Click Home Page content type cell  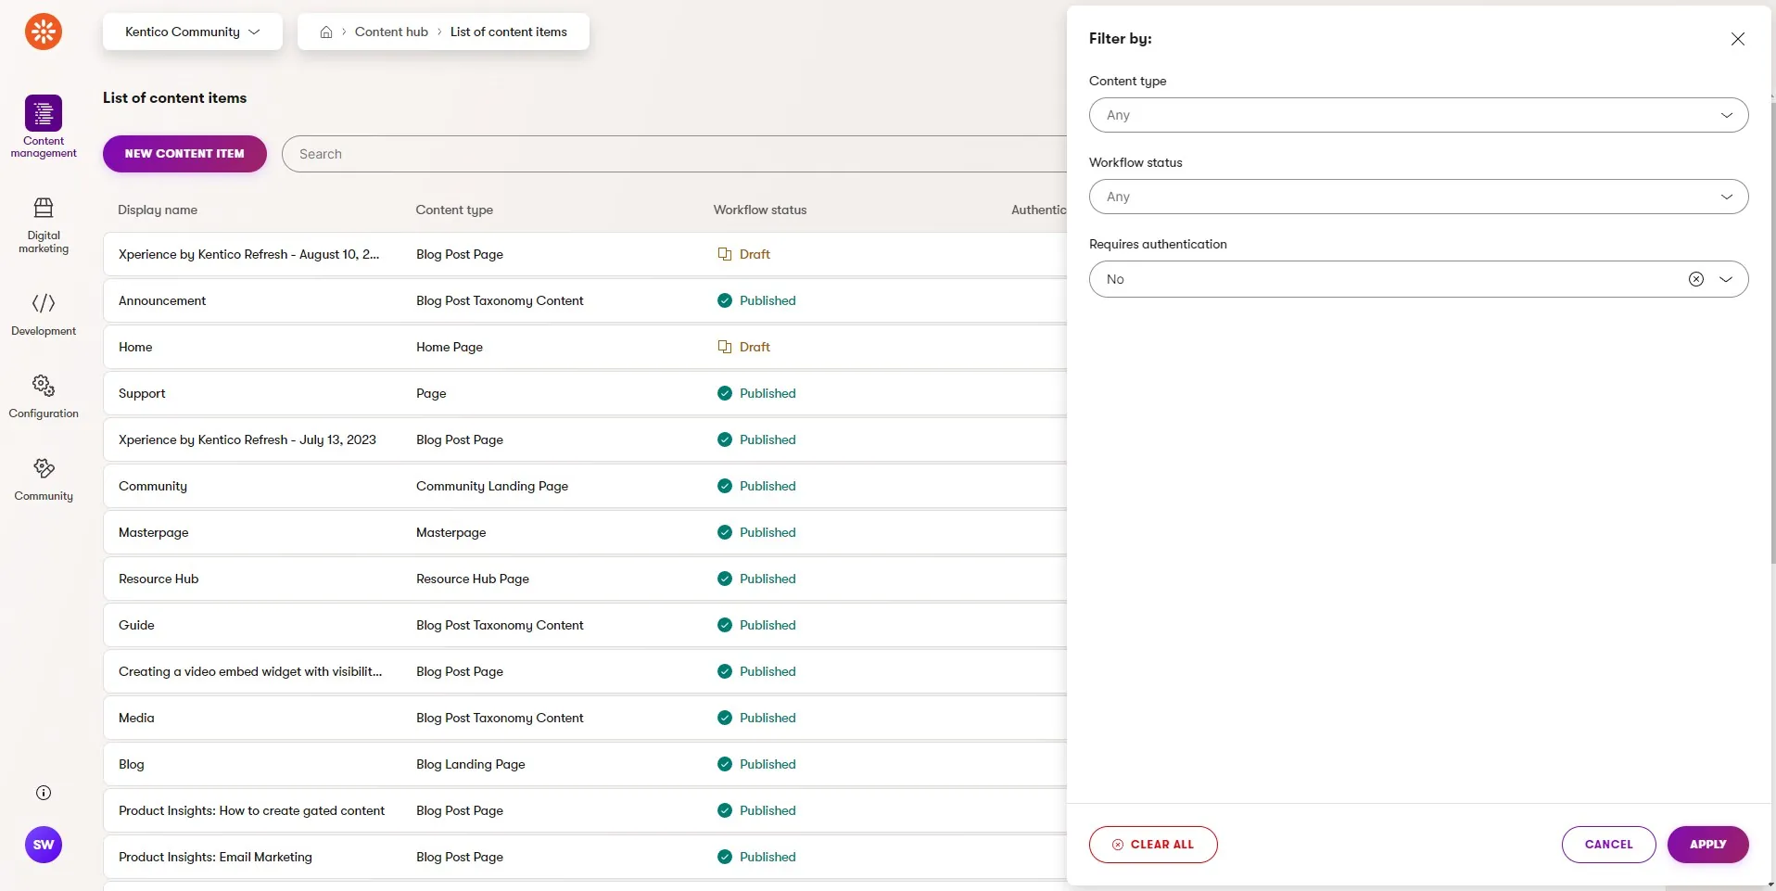(450, 347)
